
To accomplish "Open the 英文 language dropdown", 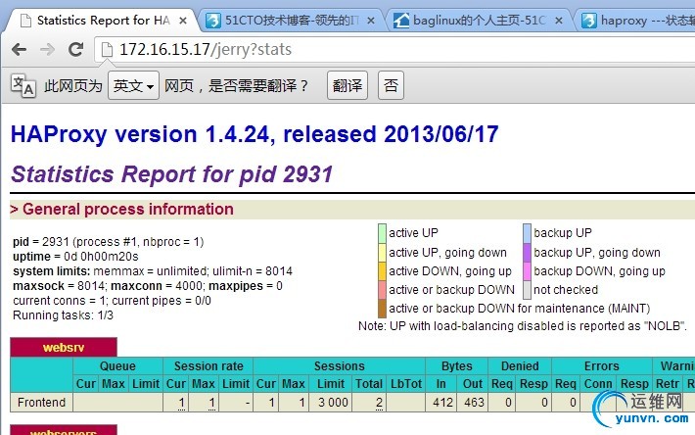I will (133, 85).
